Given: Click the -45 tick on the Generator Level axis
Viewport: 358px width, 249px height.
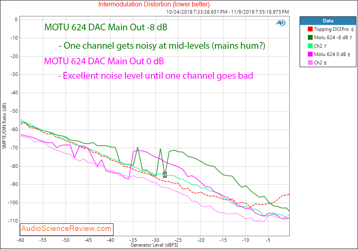Looking at the screenshot, I should [x=88, y=240].
